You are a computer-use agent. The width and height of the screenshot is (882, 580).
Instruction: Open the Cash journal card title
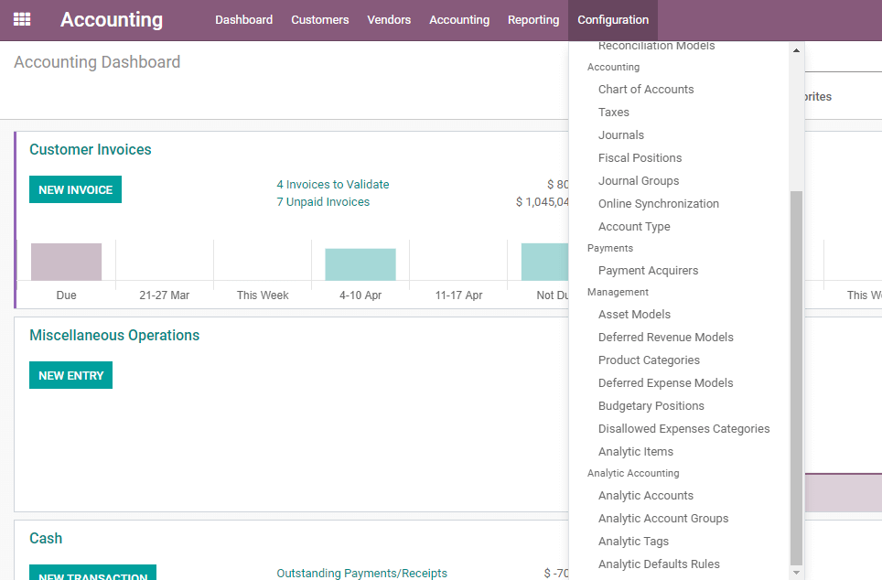click(46, 538)
